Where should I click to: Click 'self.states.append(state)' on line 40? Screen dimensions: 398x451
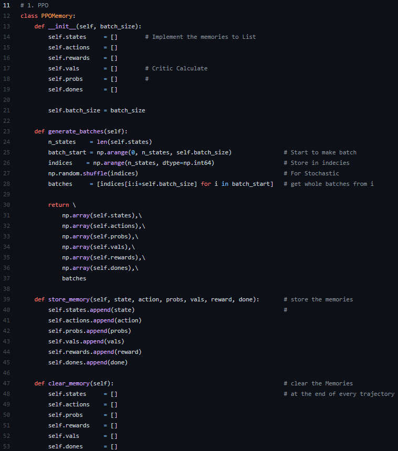[x=91, y=310]
